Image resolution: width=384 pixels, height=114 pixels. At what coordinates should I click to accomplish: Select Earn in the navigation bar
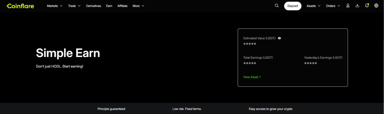(109, 6)
